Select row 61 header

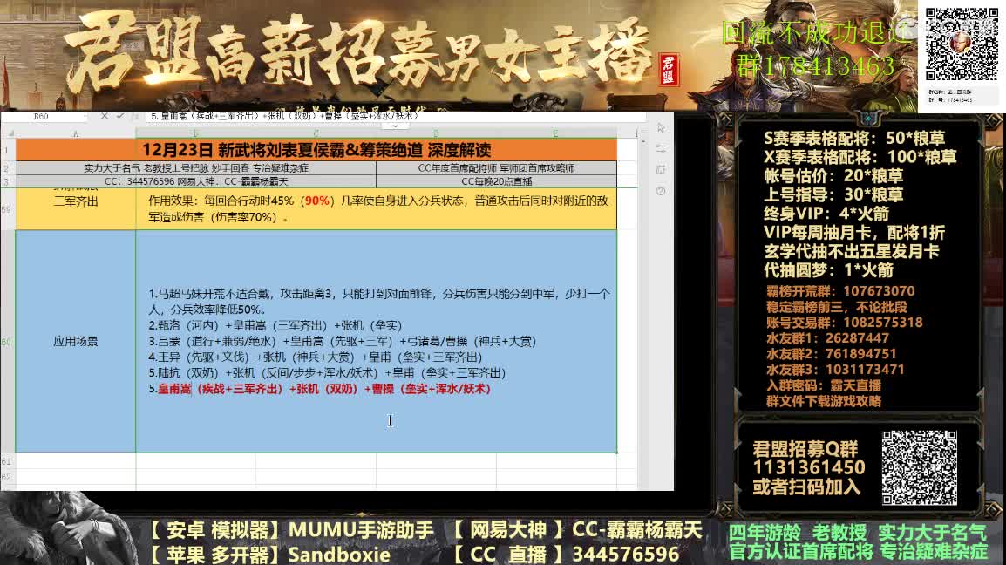[x=8, y=461]
